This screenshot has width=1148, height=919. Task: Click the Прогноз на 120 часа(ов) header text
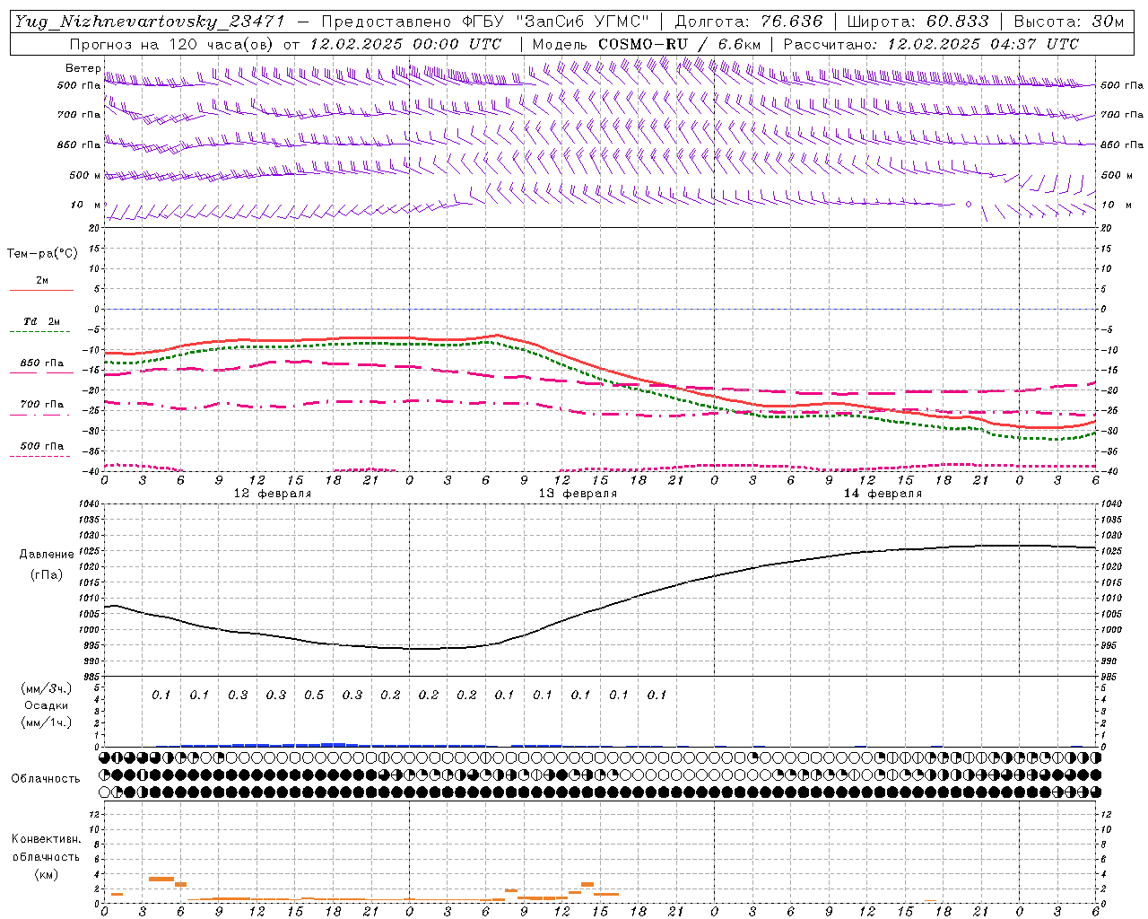172,44
